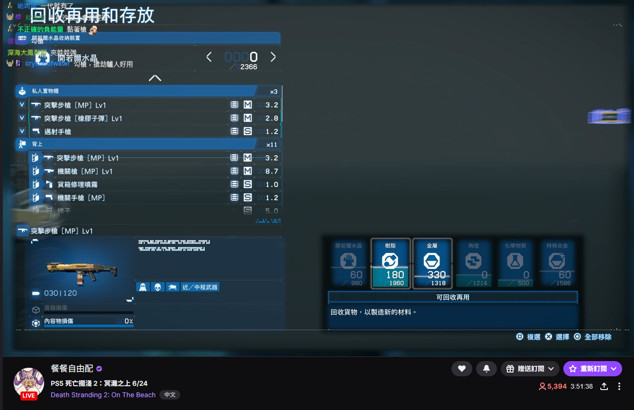The image size is (634, 410).
Task: Toggle checkbox for 機關槍 [MP] Lv1
Action: click(22, 171)
